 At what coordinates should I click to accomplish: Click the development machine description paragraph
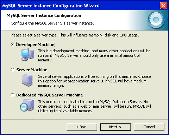(x=94, y=55)
